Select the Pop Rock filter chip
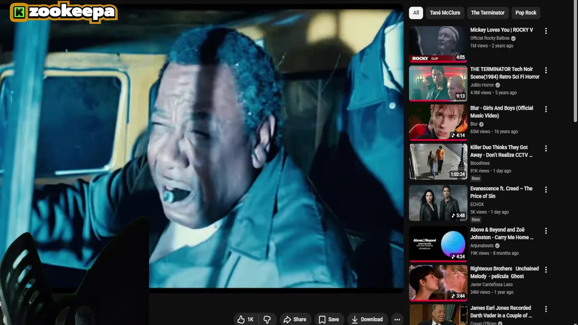 click(x=526, y=13)
